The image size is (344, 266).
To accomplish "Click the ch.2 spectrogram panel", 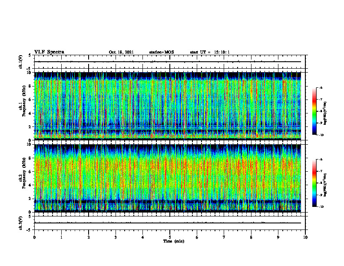I will coord(168,178).
